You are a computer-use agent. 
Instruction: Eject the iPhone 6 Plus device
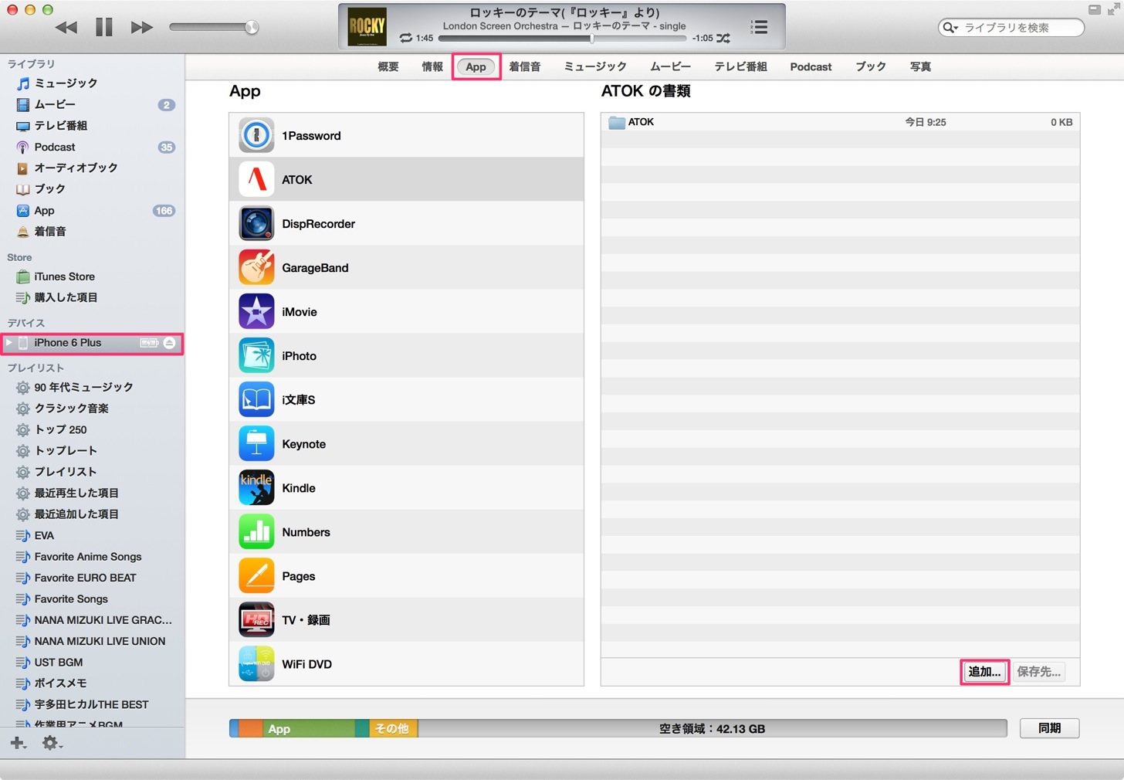[170, 343]
